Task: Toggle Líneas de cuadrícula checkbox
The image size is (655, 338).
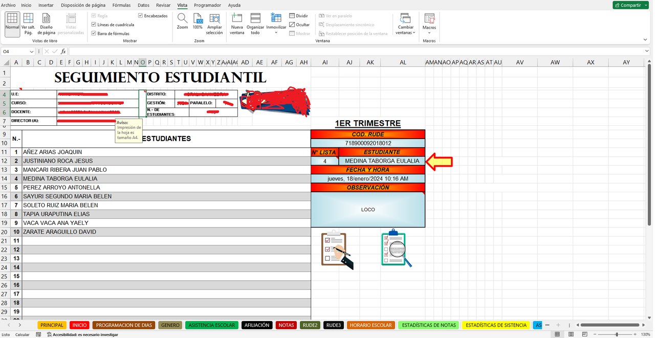Action: 94,25
